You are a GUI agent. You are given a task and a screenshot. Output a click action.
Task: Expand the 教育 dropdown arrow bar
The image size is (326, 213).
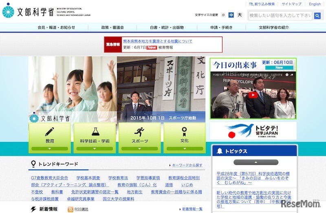click(x=49, y=149)
